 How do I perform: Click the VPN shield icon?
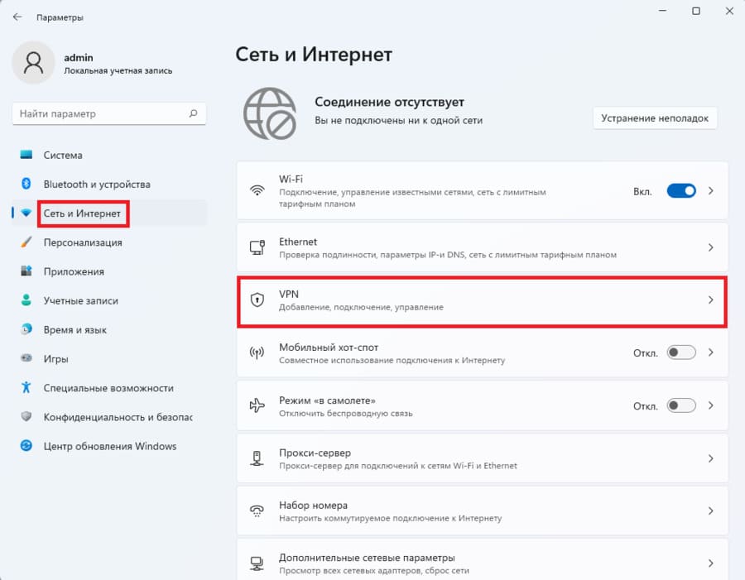pos(257,300)
